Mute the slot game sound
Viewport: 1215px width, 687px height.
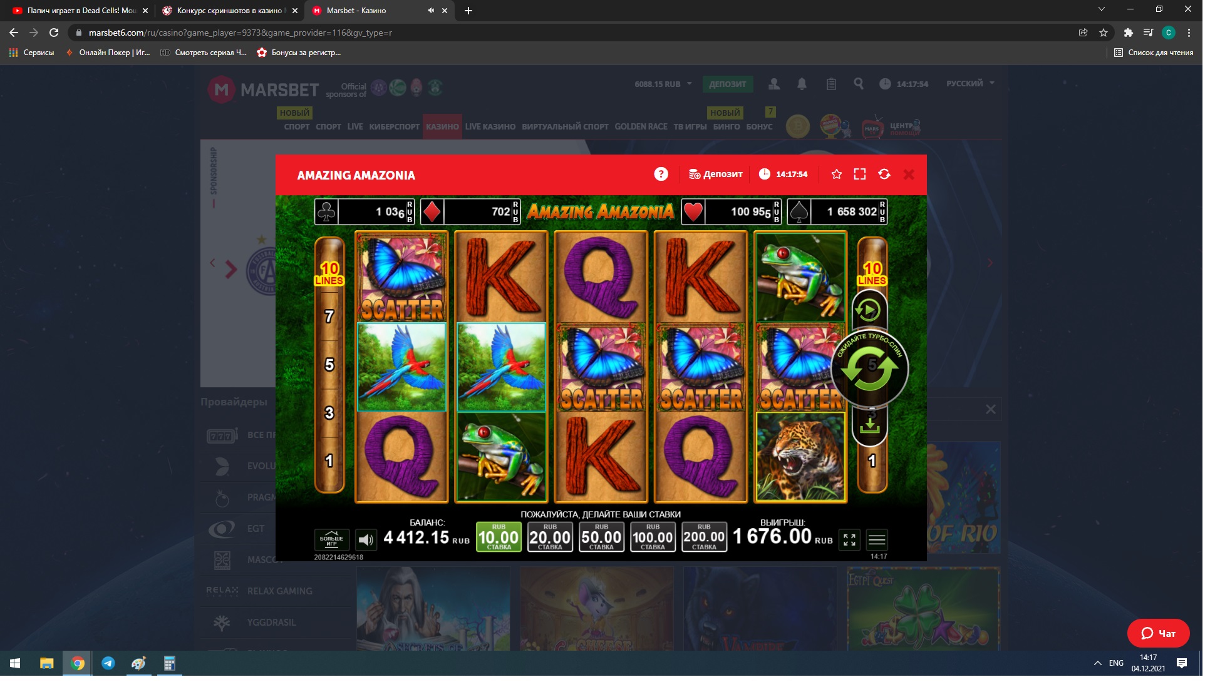(366, 539)
